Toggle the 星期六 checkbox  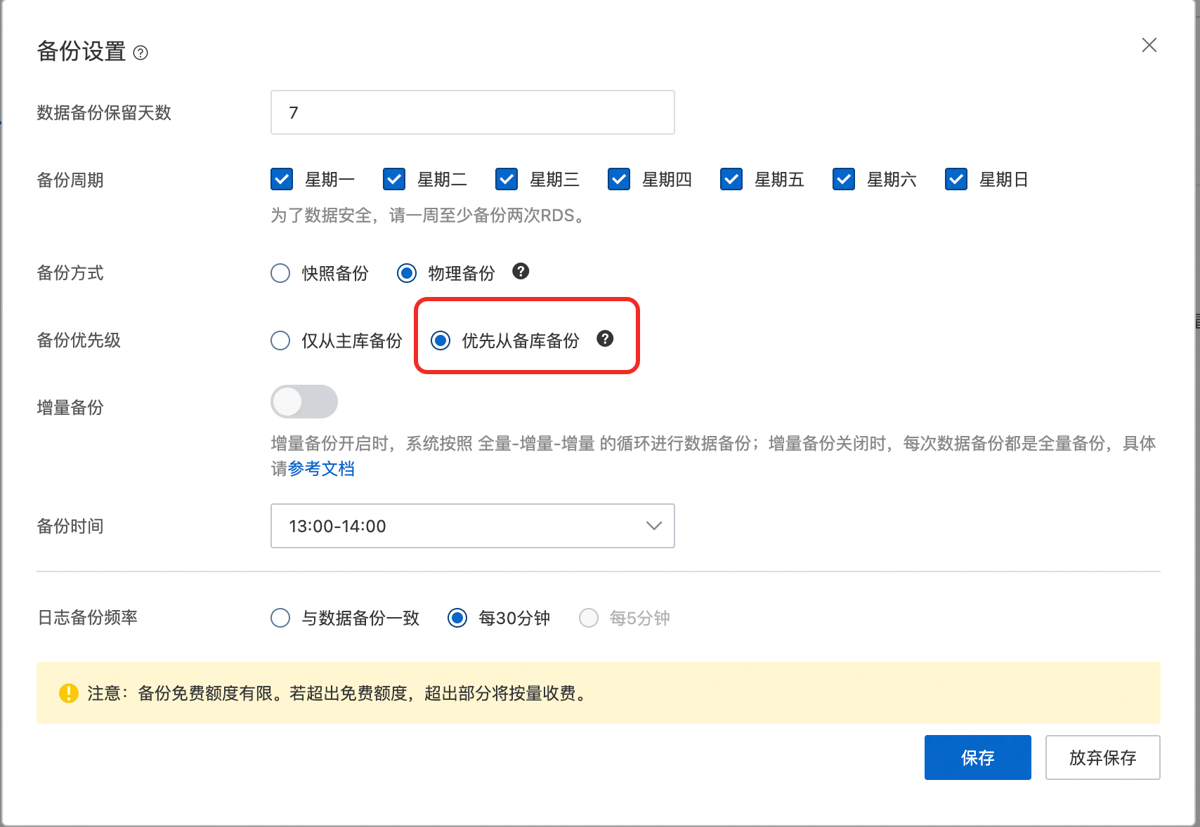(x=844, y=180)
